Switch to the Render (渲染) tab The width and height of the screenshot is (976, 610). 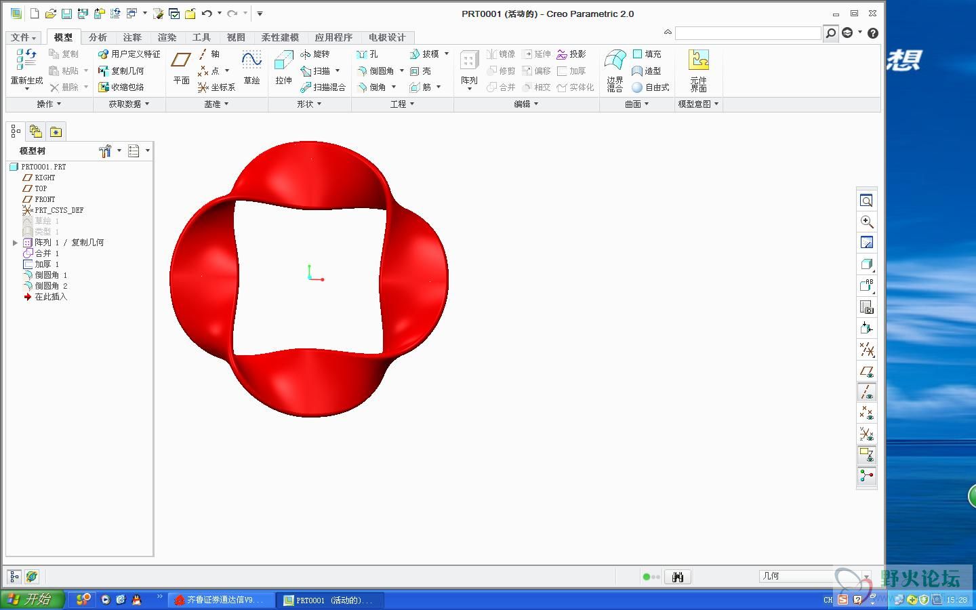167,37
